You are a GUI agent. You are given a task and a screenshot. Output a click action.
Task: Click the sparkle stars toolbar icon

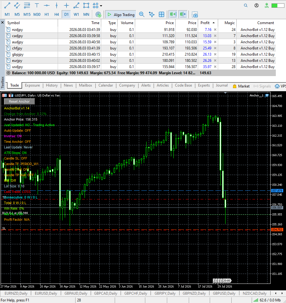point(151,15)
